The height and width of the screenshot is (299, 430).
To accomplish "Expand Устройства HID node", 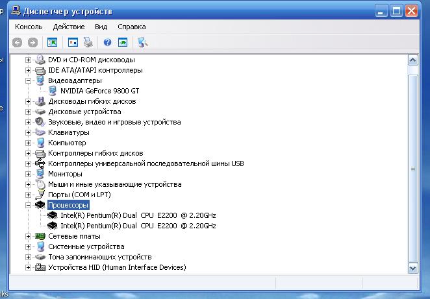I will pos(28,267).
